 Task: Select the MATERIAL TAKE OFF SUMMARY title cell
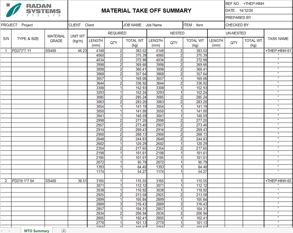point(146,11)
